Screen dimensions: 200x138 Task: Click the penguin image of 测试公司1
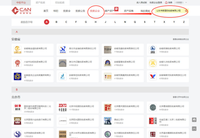point(108,121)
